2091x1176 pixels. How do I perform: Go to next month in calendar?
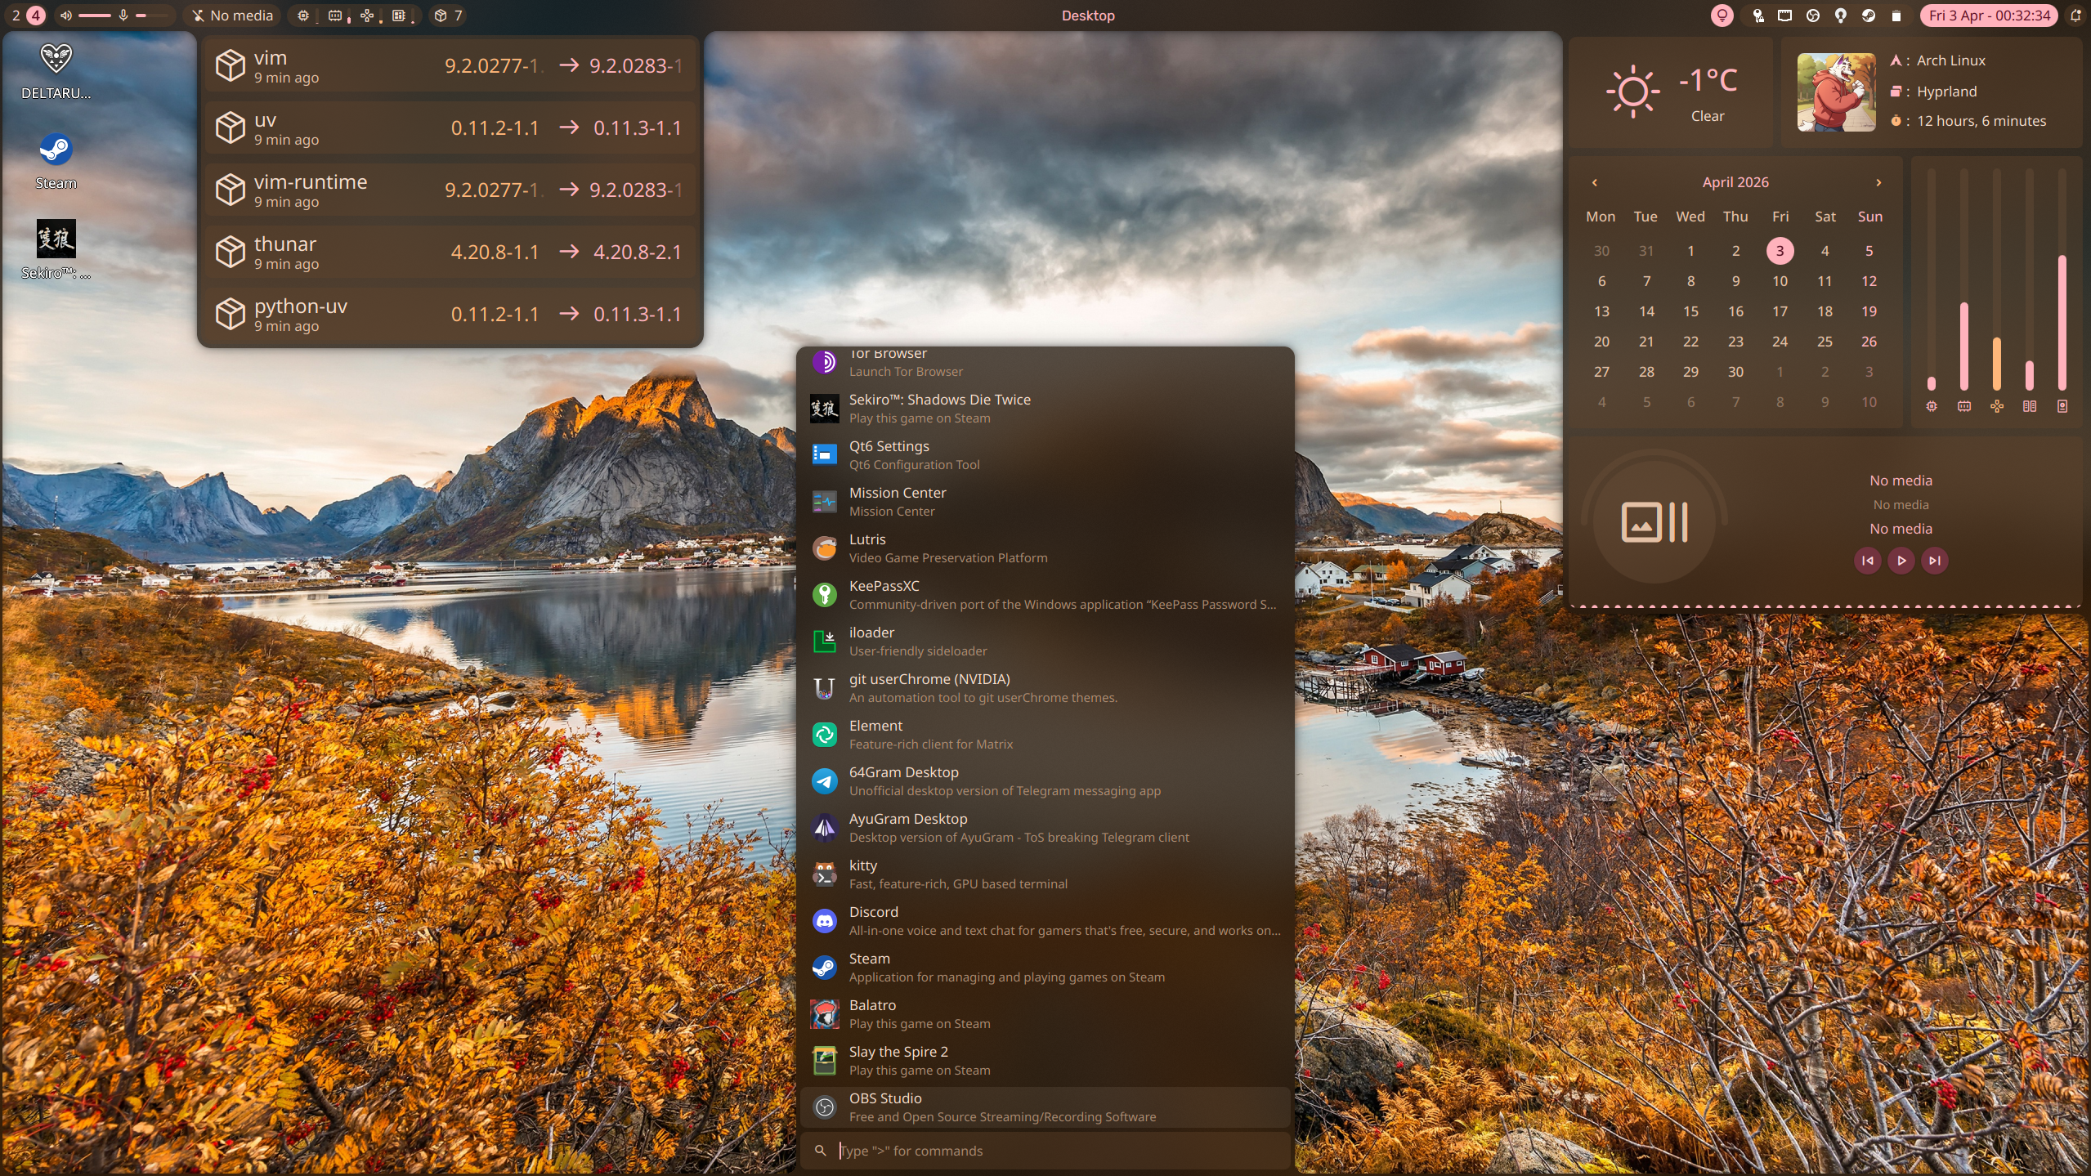tap(1878, 182)
